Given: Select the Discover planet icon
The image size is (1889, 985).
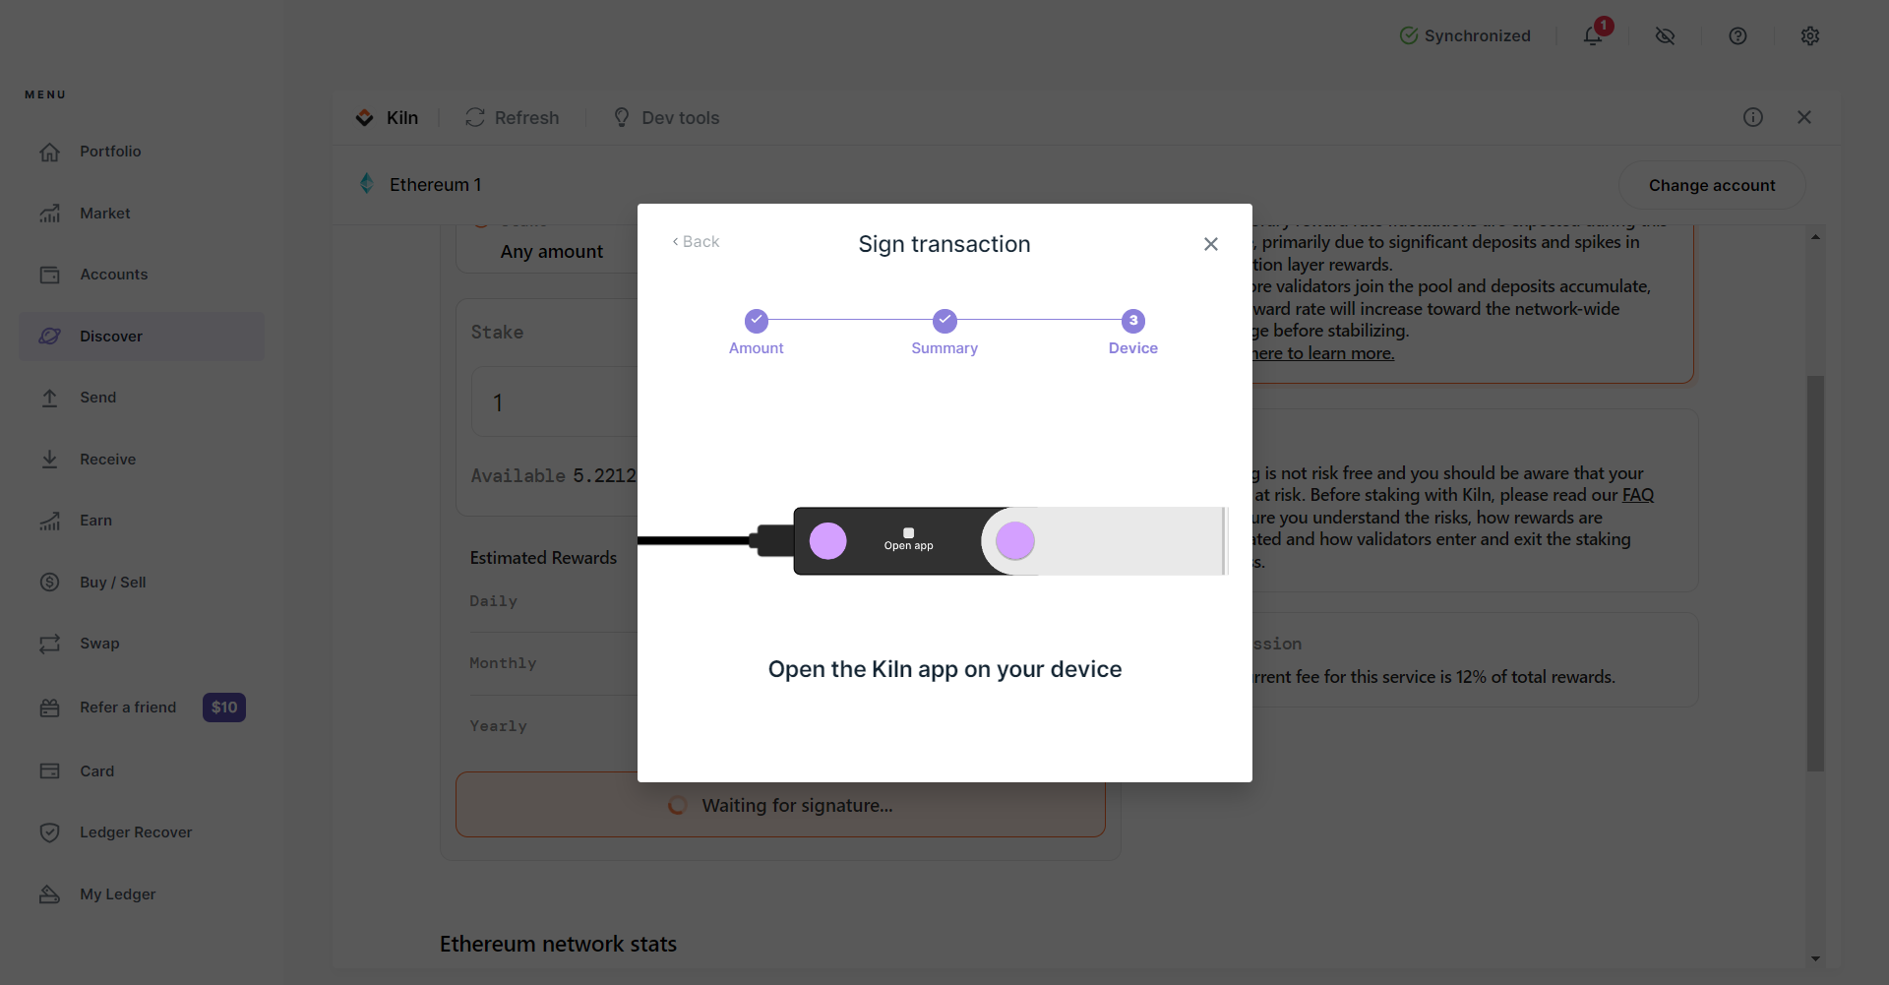Looking at the screenshot, I should [50, 337].
